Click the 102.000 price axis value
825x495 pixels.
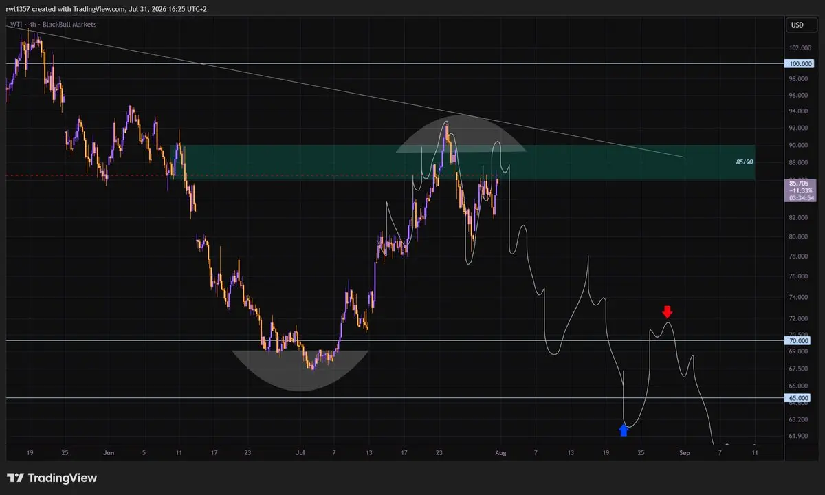coord(800,48)
